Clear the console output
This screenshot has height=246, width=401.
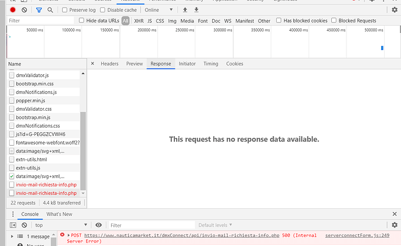tap(24, 225)
